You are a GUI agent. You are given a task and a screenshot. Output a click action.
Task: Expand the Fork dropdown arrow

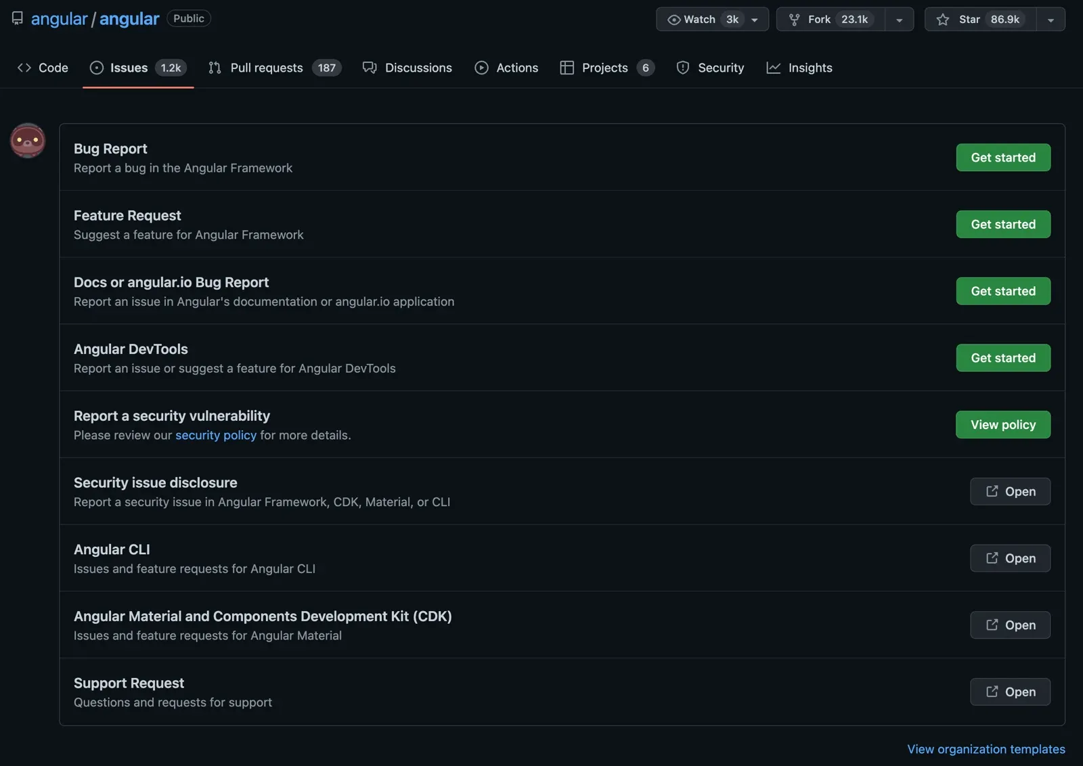pyautogui.click(x=900, y=20)
